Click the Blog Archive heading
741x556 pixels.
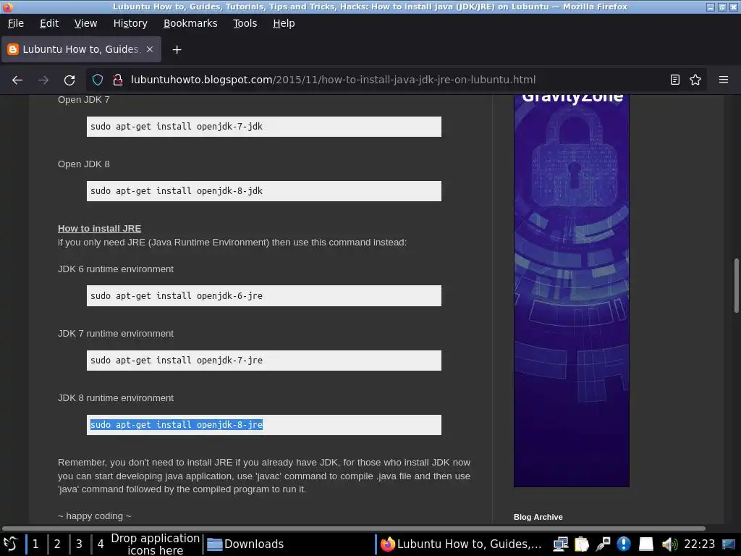click(538, 517)
